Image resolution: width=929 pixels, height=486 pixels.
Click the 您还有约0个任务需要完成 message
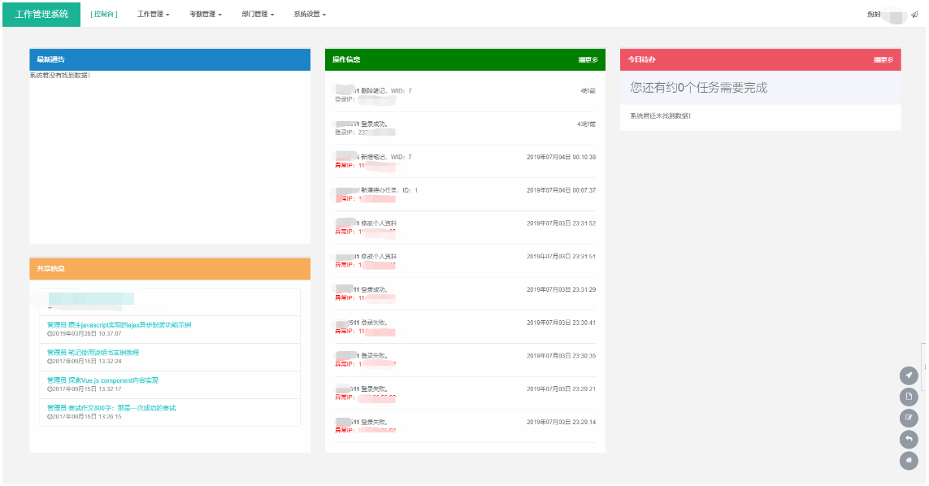pyautogui.click(x=698, y=88)
